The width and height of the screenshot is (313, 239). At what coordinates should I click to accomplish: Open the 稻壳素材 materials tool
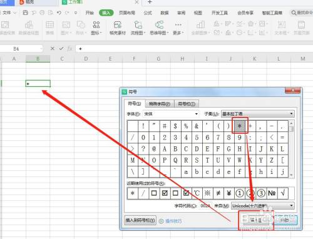[x=118, y=28]
